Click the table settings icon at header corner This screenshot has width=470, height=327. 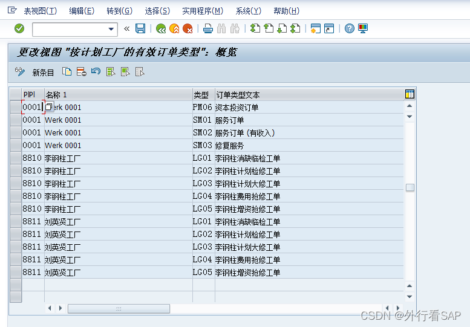coord(410,94)
